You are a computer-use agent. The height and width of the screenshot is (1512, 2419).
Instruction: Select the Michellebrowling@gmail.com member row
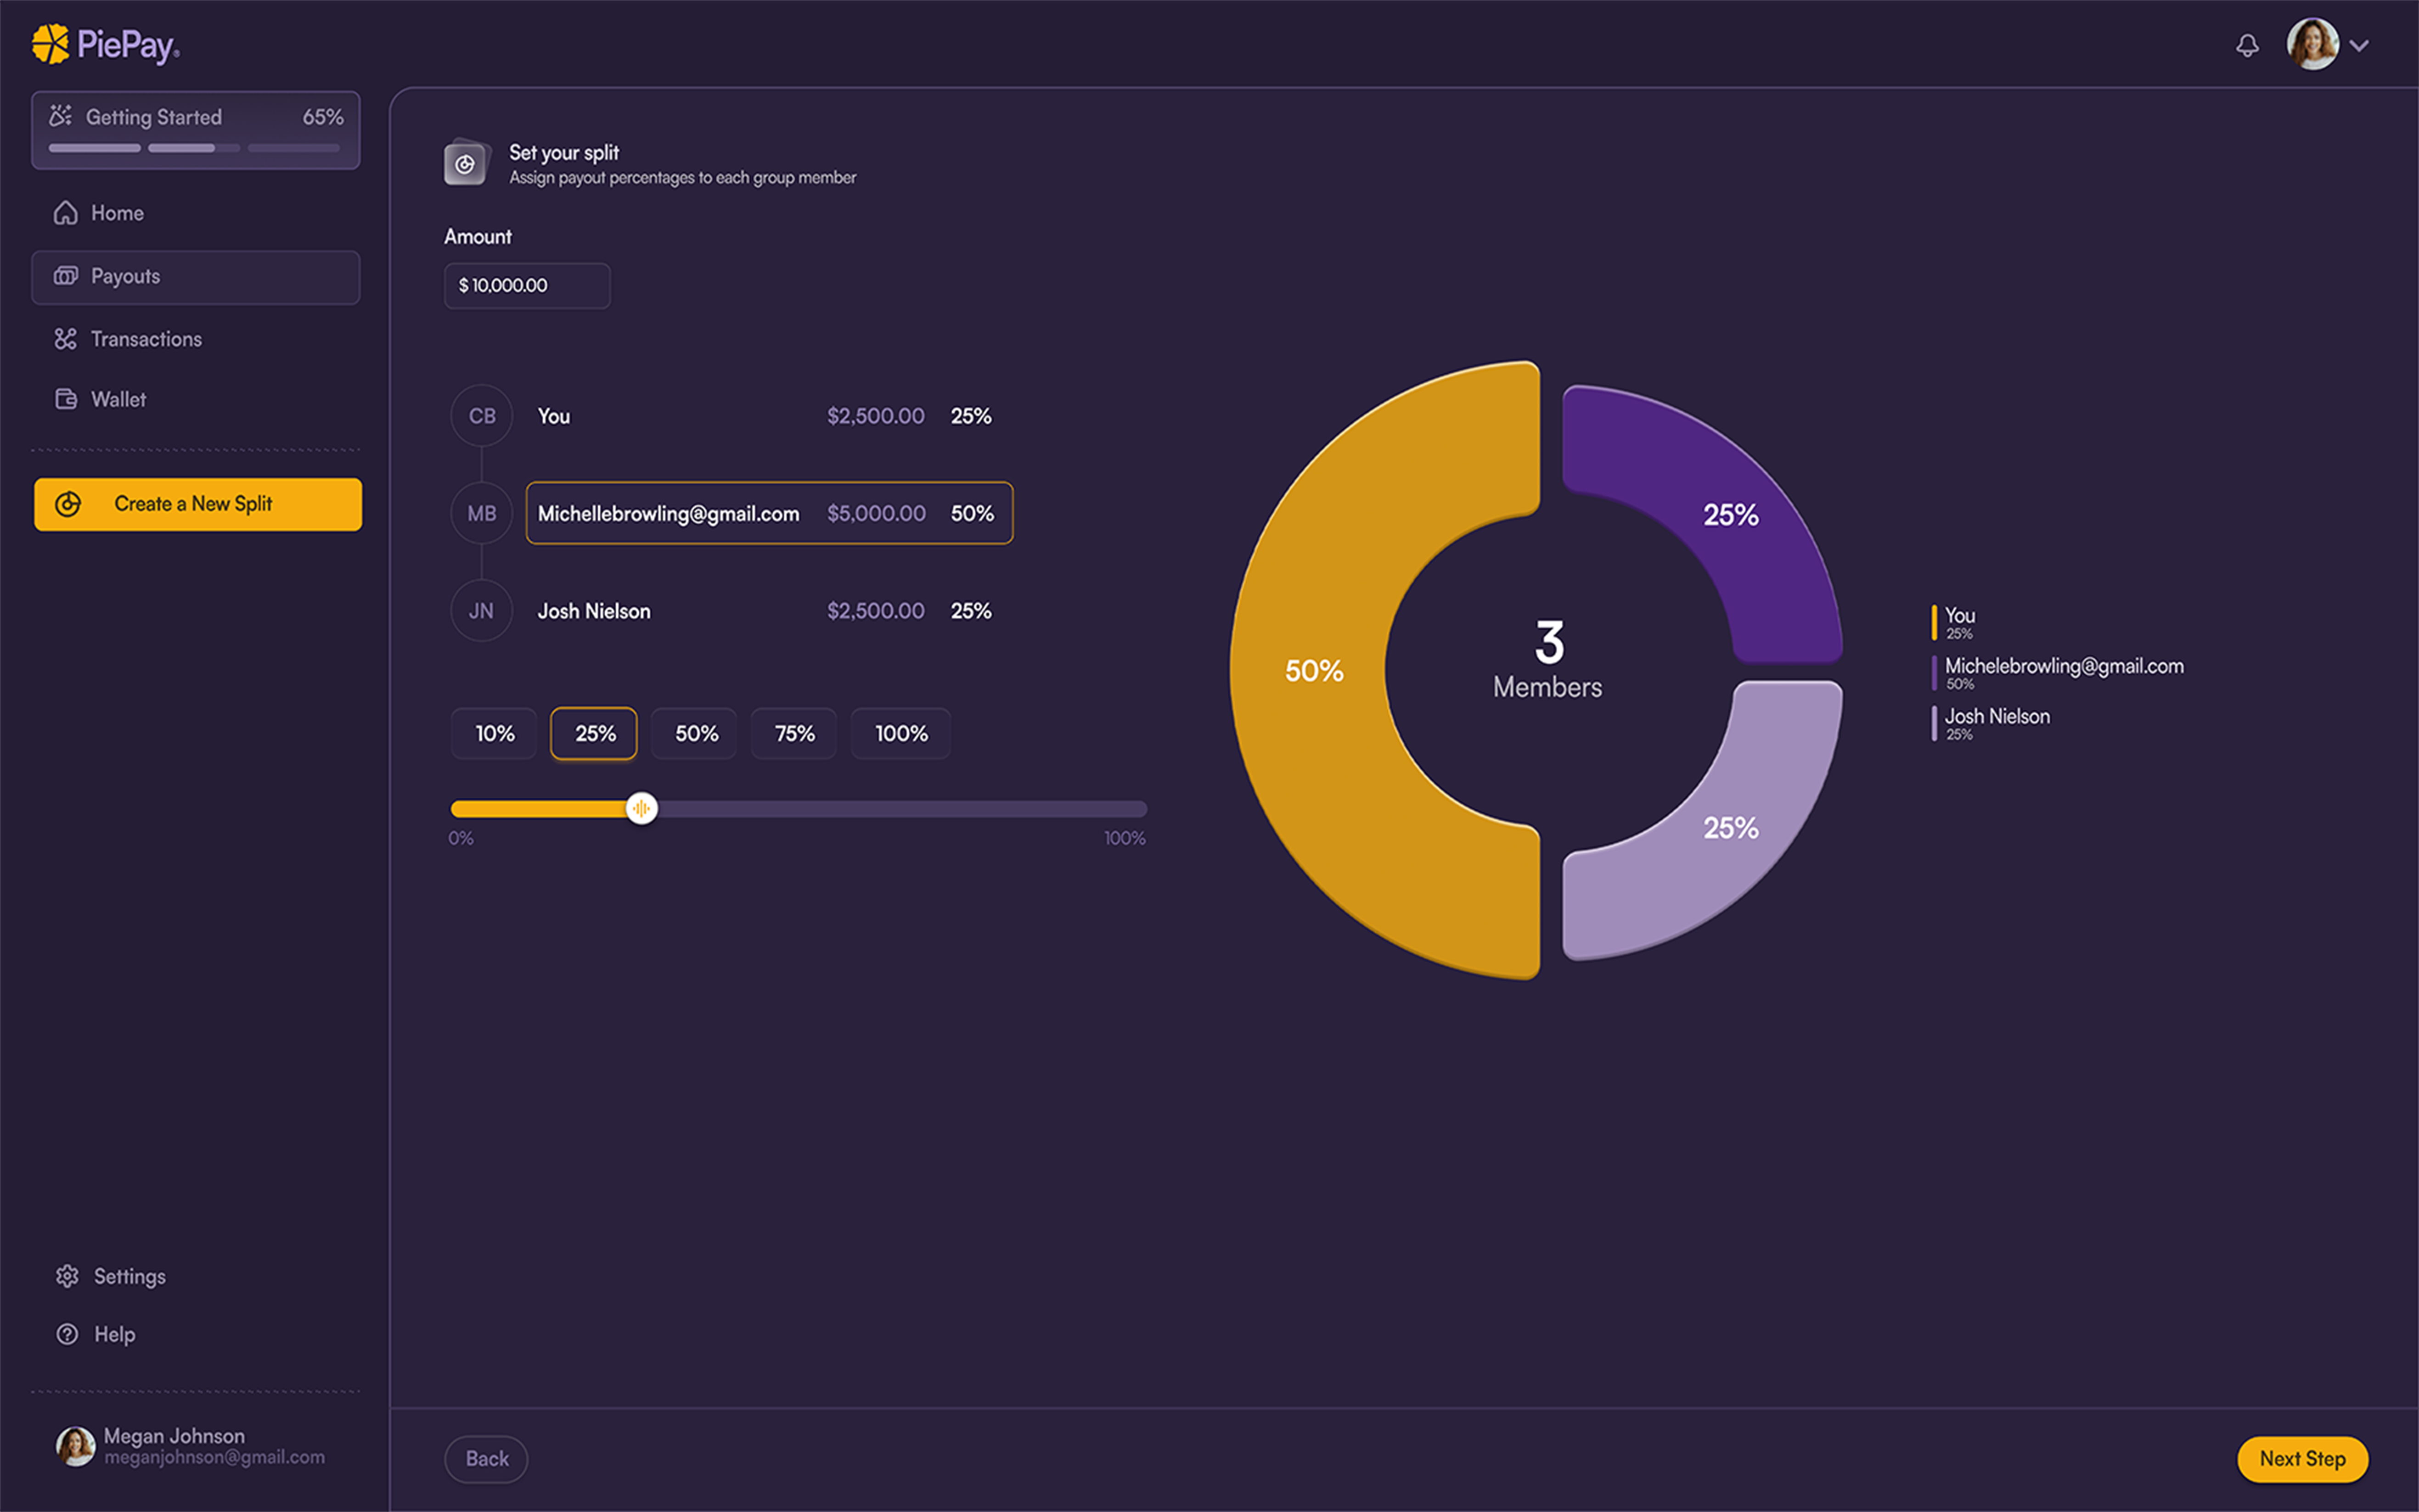tap(769, 513)
